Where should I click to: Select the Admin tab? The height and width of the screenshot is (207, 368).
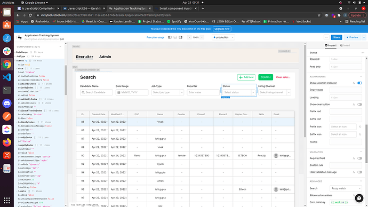pos(105,57)
